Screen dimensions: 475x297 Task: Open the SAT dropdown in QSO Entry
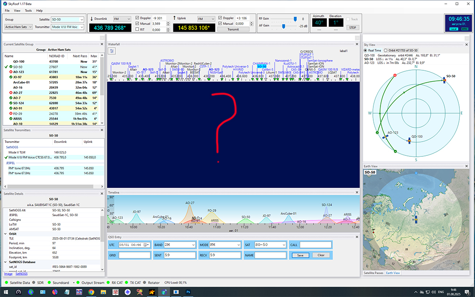point(270,245)
